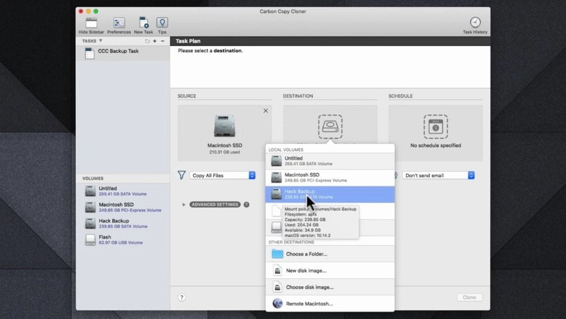Click the CCC Backup Task document icon

90,53
